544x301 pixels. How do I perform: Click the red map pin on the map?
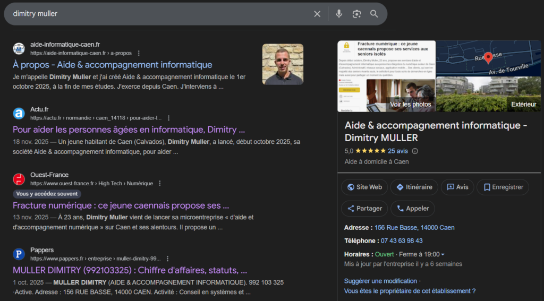[x=488, y=57]
